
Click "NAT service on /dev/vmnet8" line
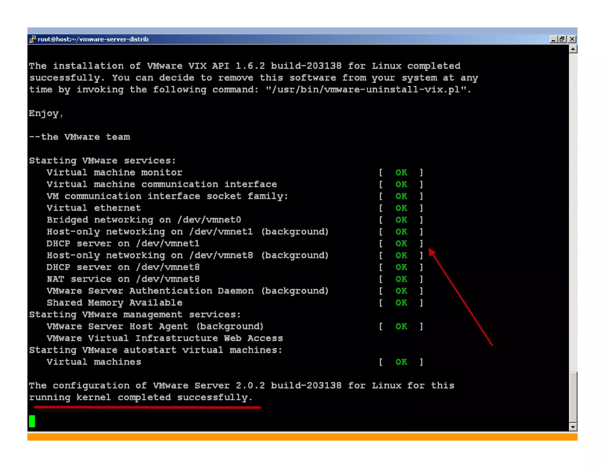pos(123,279)
